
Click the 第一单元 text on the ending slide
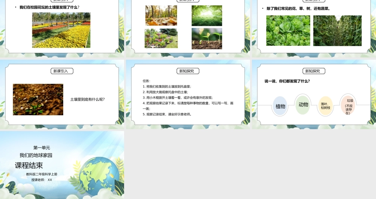pyautogui.click(x=42, y=148)
